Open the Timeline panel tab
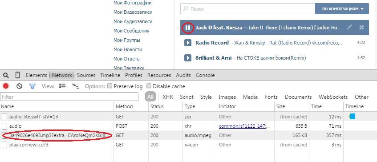The image size is (377, 162). 110,75
